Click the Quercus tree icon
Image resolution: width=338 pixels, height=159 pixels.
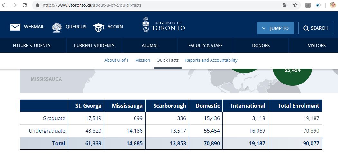(x=57, y=28)
